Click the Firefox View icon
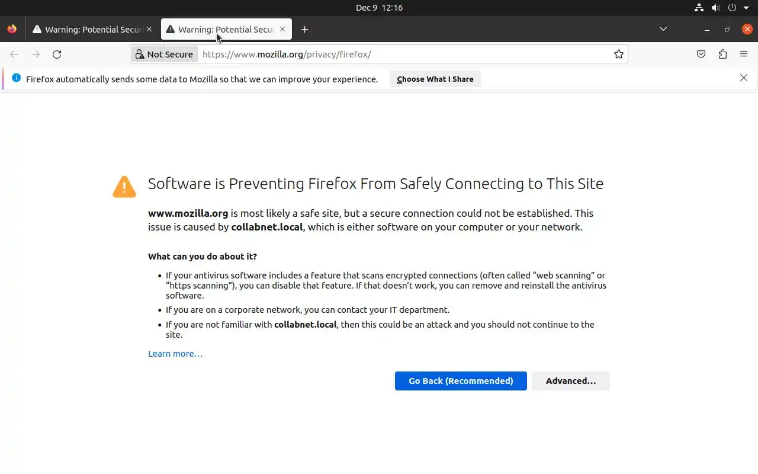The image size is (758, 474). tap(12, 29)
